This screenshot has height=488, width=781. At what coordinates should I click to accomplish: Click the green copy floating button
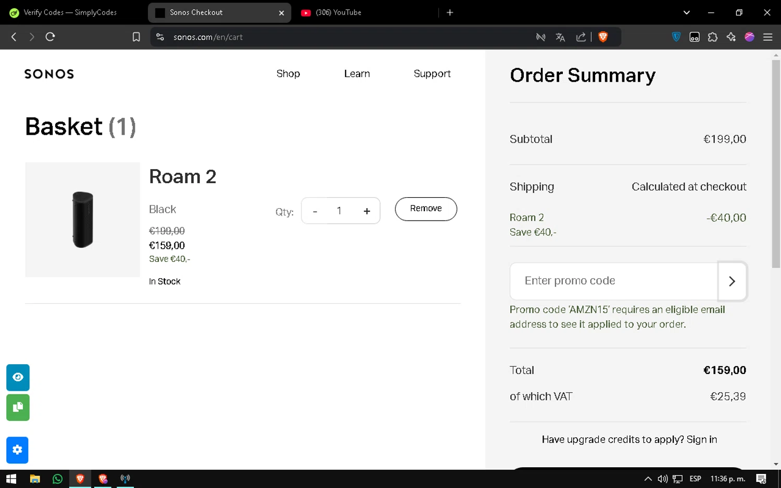pos(18,407)
